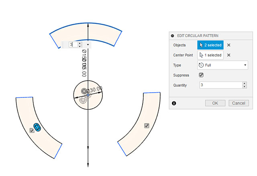Uncheck the right arc instance checkbox
257x176 pixels.
(x=147, y=125)
